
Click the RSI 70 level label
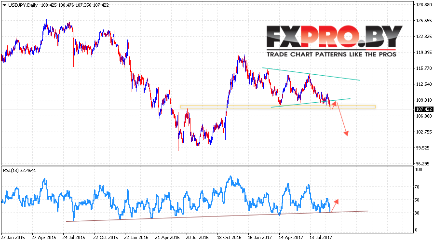418,187
